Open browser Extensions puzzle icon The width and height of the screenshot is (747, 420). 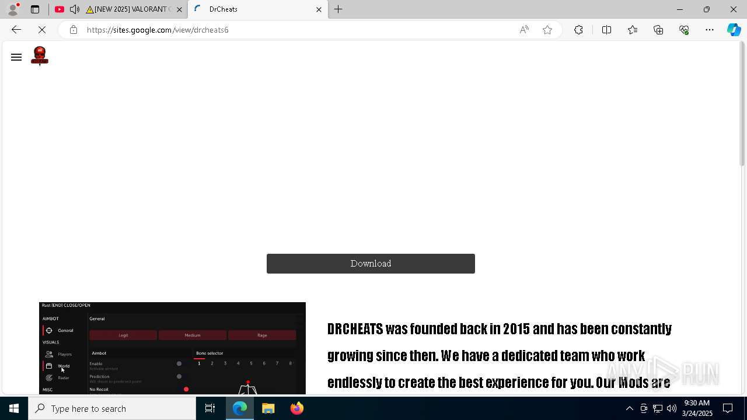click(x=578, y=30)
